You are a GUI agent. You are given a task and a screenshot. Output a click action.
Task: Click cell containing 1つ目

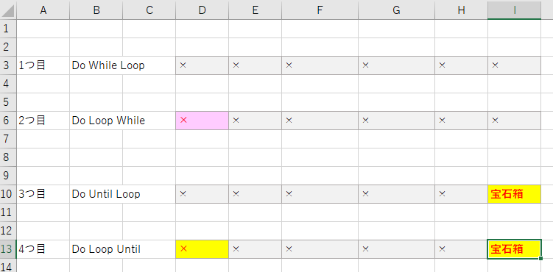pyautogui.click(x=43, y=65)
